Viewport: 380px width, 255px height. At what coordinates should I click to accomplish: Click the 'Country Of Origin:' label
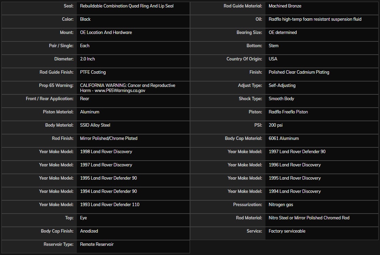pos(244,59)
